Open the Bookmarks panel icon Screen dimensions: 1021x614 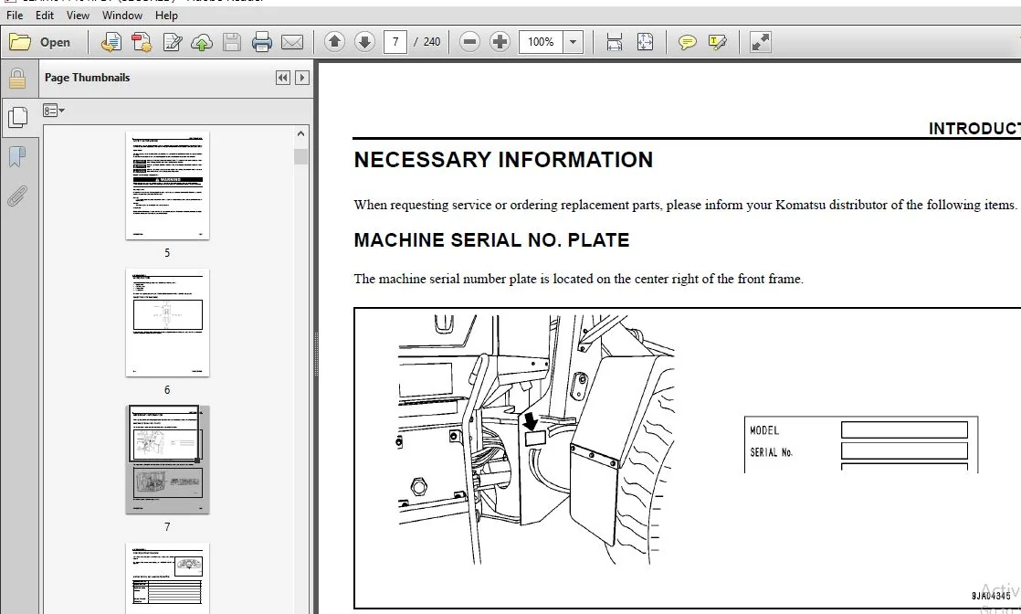point(17,156)
